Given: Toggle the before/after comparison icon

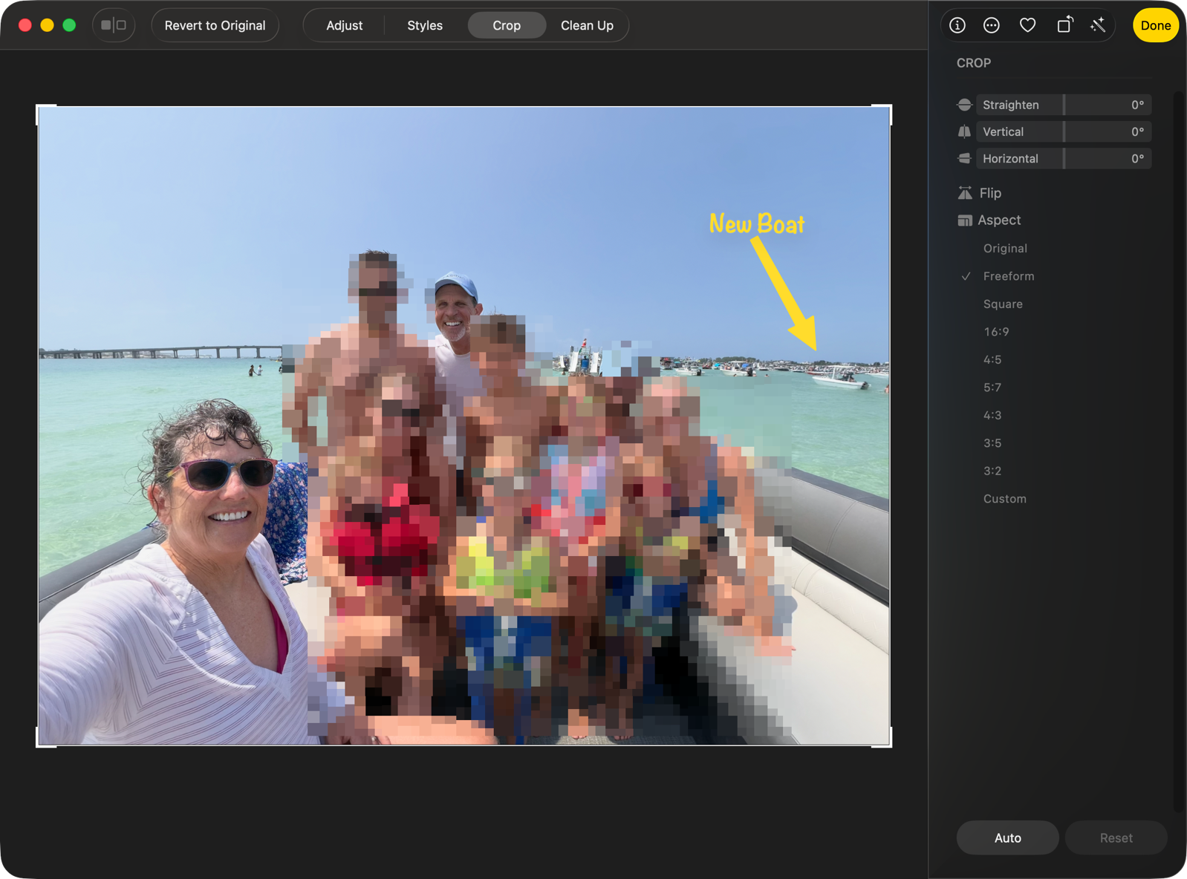Looking at the screenshot, I should pyautogui.click(x=114, y=25).
